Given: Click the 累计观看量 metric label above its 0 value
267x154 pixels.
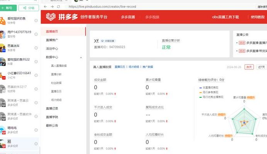Looking at the screenshot, I should 153,80.
